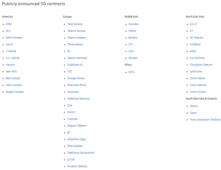Click the True Corporation Thailand link
The width and height of the screenshot is (221, 170).
pyautogui.click(x=205, y=119)
